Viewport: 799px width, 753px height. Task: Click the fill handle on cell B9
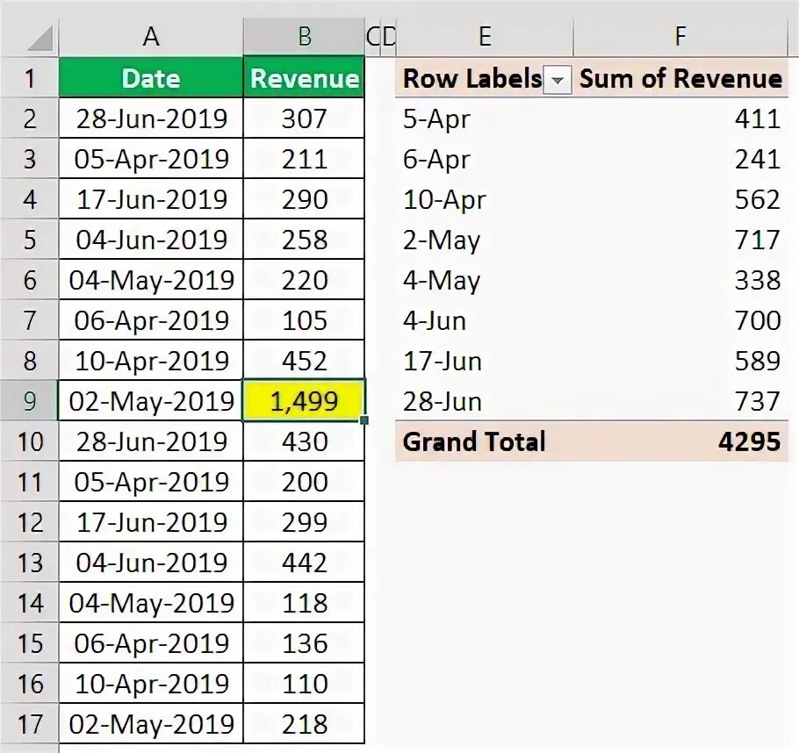tap(364, 420)
